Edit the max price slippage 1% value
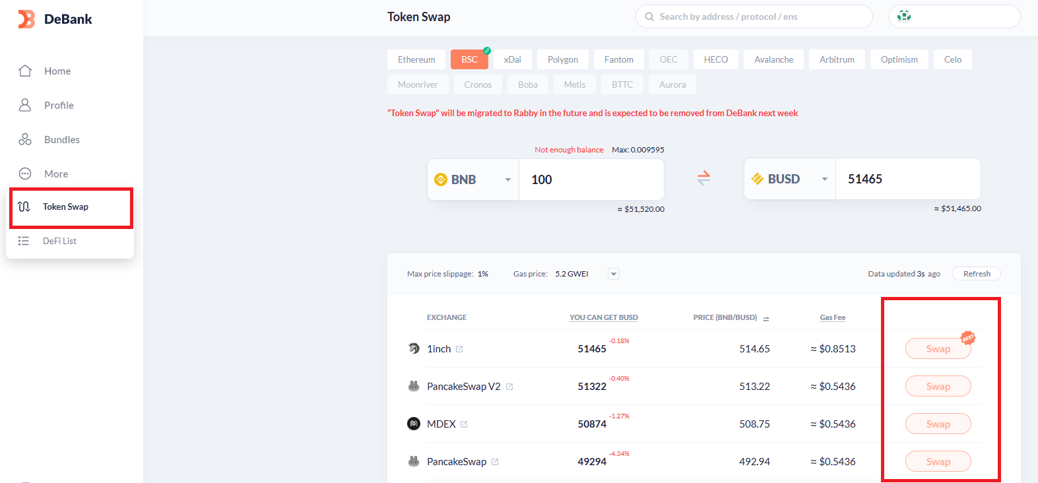This screenshot has width=1038, height=483. (483, 274)
